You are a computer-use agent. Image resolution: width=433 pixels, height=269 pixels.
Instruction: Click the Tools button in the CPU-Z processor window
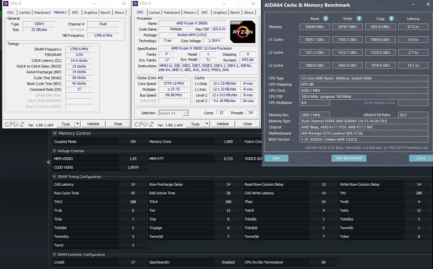click(x=195, y=124)
